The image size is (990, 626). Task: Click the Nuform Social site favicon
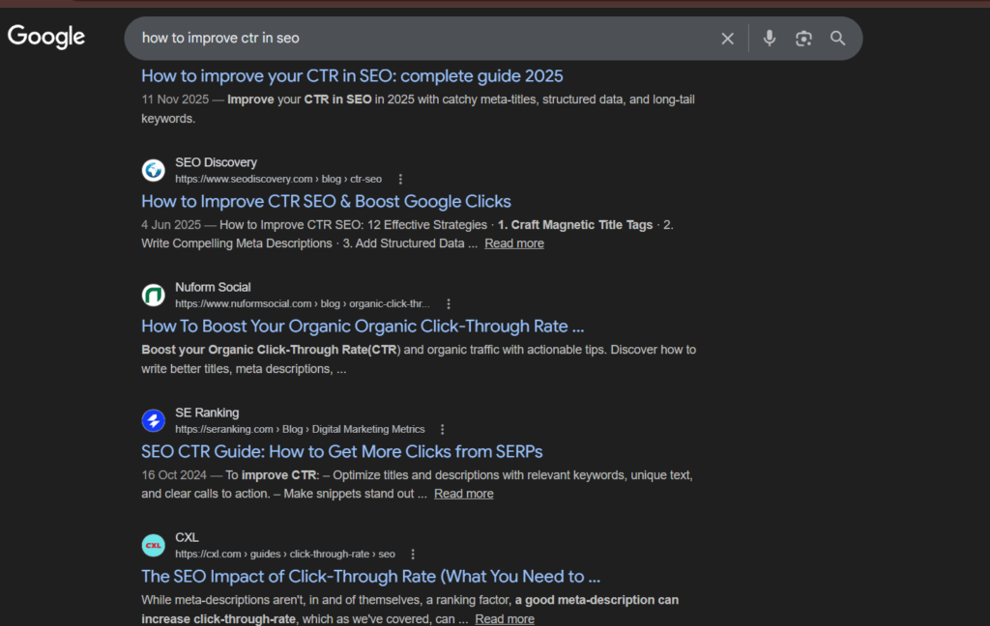(x=153, y=295)
